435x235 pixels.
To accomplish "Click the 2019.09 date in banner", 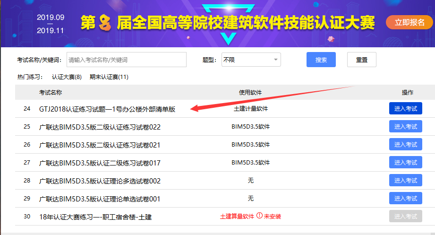I will pos(51,17).
